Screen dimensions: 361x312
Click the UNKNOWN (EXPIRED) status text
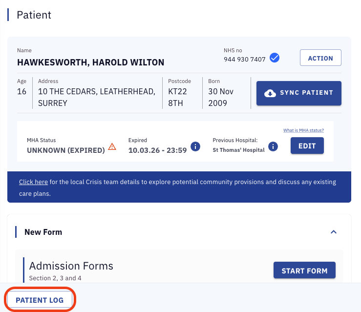coord(66,150)
